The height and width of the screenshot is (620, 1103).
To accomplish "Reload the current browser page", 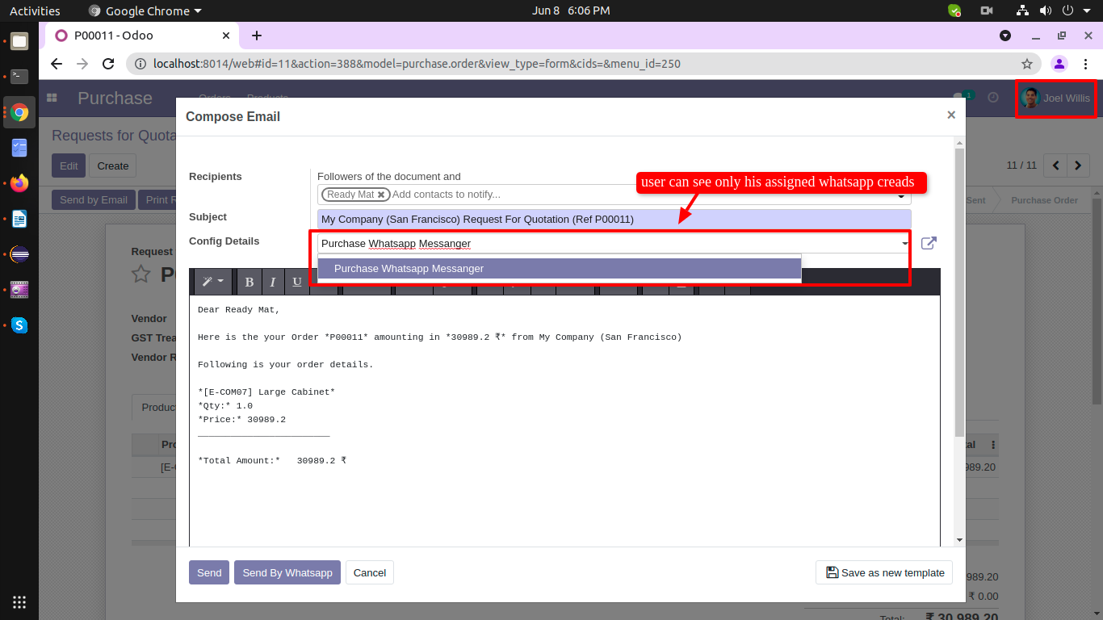I will (x=108, y=64).
